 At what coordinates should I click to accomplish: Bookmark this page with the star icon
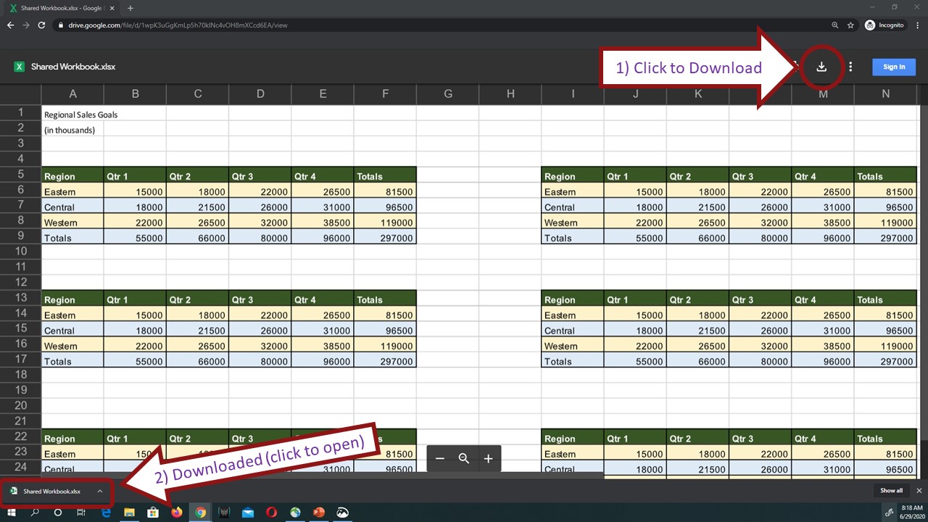coord(850,25)
